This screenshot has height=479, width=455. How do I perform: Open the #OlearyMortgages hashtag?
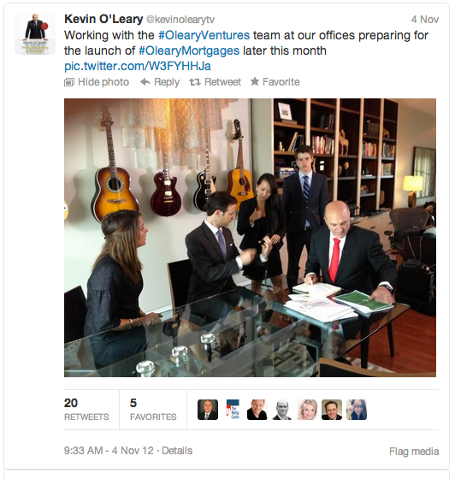[189, 50]
